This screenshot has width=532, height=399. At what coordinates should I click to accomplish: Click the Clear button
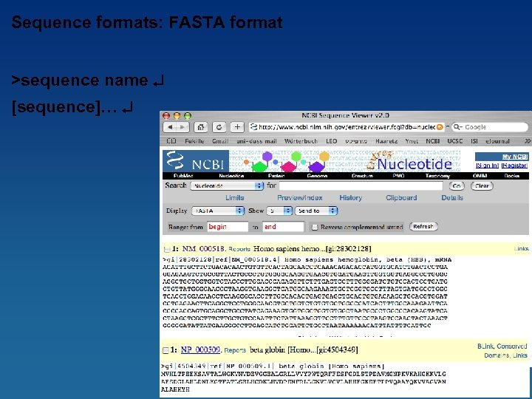click(482, 186)
